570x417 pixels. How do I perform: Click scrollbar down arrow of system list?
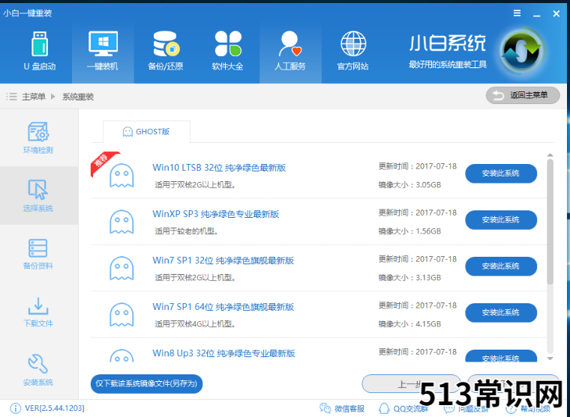coord(550,359)
